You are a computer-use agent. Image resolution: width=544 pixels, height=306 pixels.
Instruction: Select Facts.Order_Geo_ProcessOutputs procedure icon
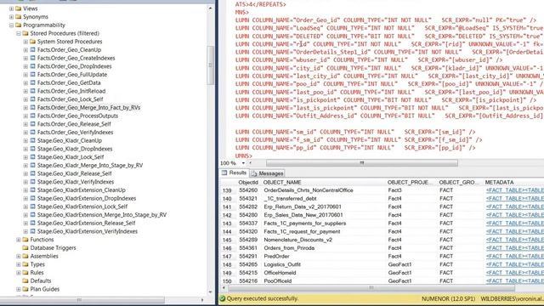33,116
